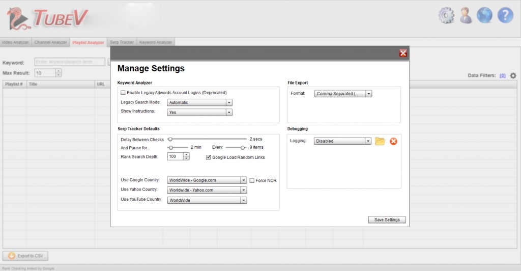Click the Max Result field
521x271 pixels.
(x=45, y=73)
